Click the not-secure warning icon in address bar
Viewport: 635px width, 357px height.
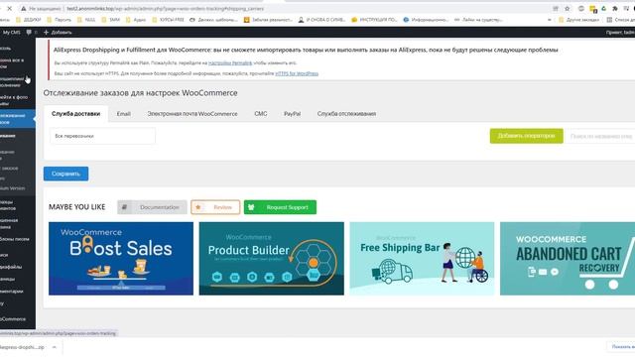click(x=23, y=9)
